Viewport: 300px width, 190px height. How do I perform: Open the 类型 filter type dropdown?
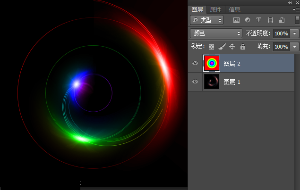(206, 20)
